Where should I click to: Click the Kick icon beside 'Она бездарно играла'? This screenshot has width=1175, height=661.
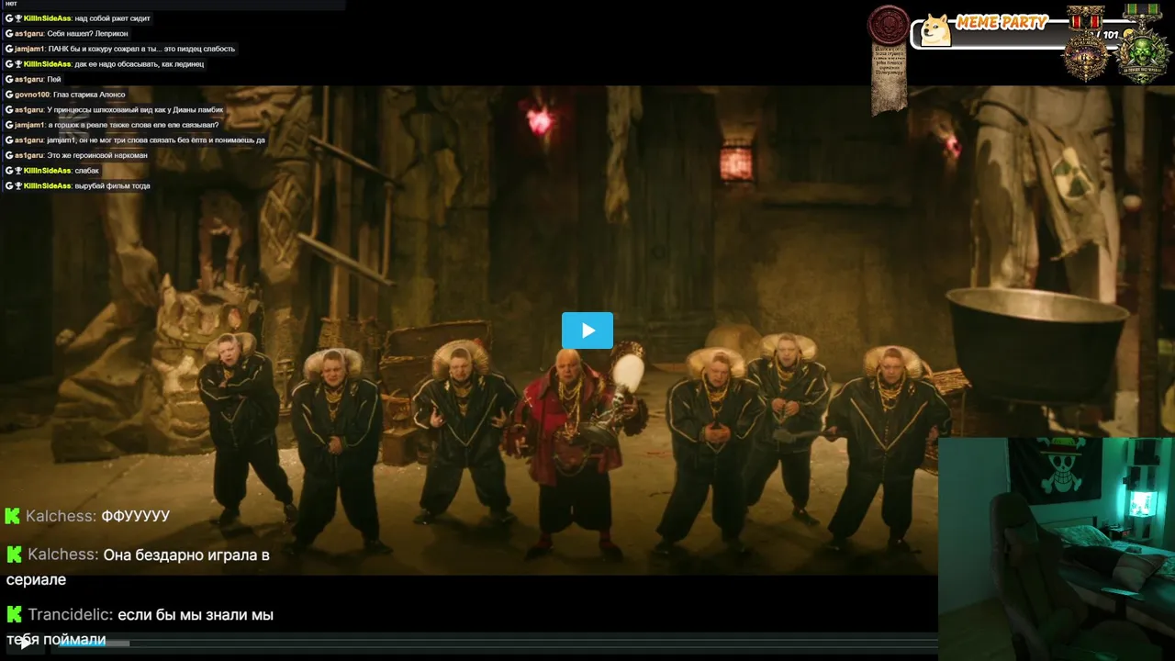pyautogui.click(x=14, y=555)
